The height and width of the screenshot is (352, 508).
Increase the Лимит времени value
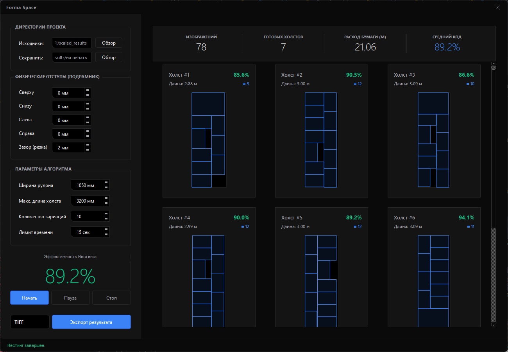pyautogui.click(x=106, y=230)
